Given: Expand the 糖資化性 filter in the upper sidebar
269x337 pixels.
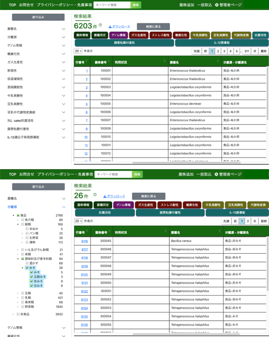Looking at the screenshot, I should pyautogui.click(x=64, y=54).
